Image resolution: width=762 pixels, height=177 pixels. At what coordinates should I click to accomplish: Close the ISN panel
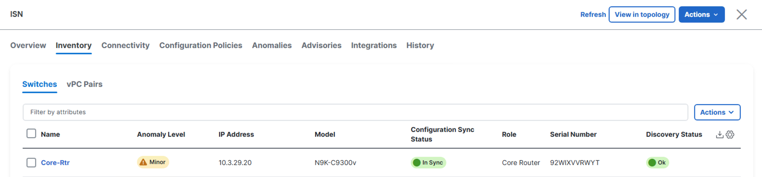tap(742, 14)
